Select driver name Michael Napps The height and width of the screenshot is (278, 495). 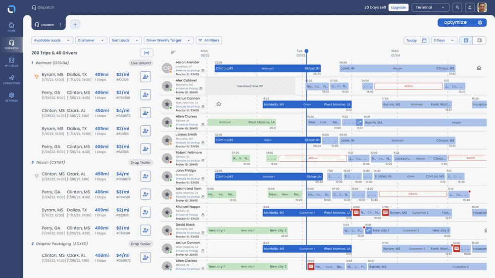tap(188, 207)
